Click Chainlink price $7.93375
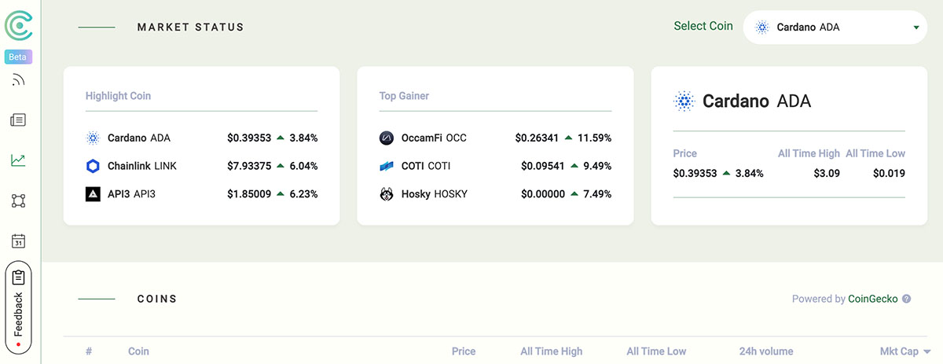The width and height of the screenshot is (943, 364). 249,166
